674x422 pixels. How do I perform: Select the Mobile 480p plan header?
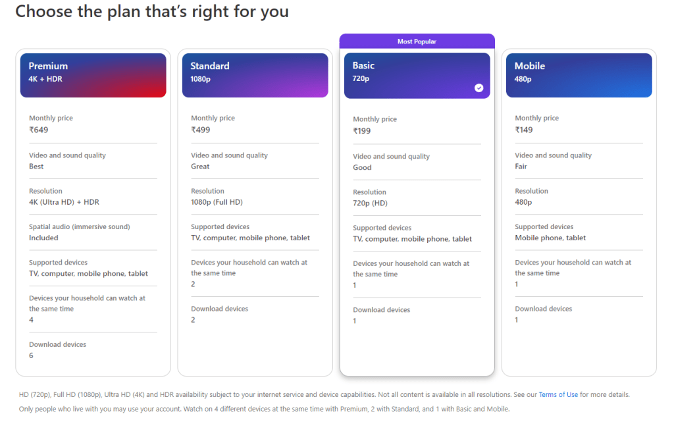pos(579,75)
